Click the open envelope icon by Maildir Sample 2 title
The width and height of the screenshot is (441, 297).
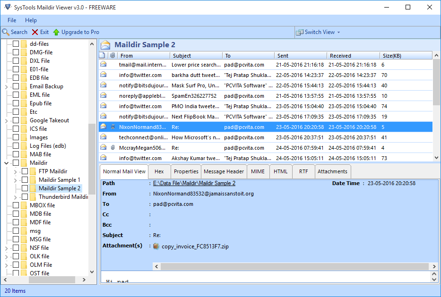(105, 45)
